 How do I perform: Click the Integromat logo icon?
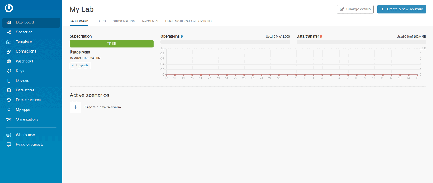tap(9, 8)
